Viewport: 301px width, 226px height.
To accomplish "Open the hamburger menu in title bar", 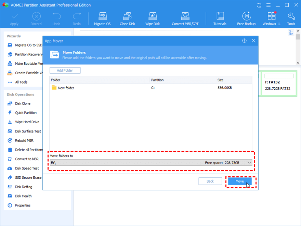I will coord(269,5).
